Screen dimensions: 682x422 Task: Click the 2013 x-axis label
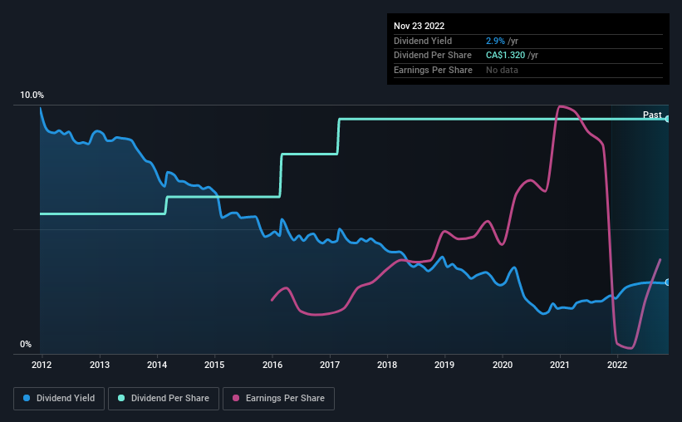[100, 365]
